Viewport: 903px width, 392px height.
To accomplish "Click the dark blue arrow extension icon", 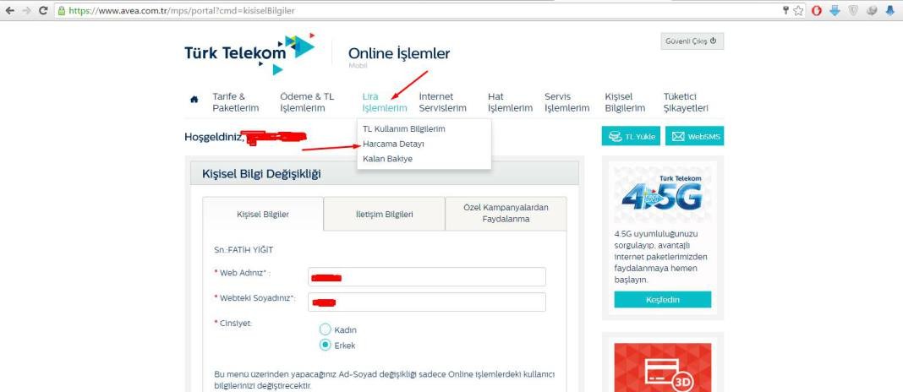I will coord(890,10).
